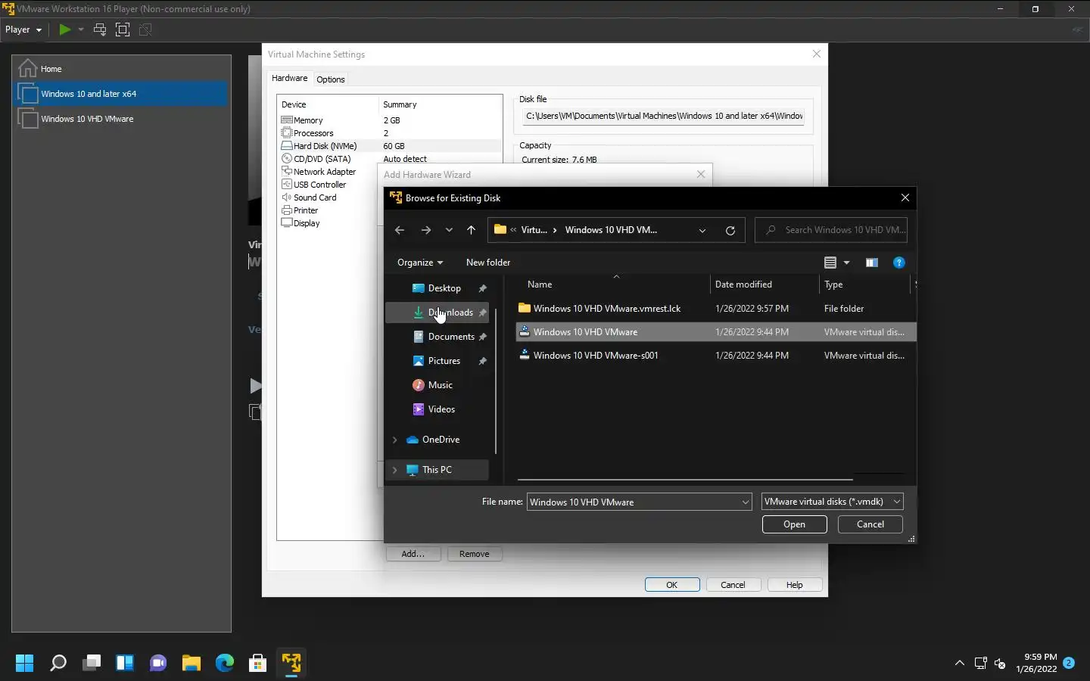1090x681 pixels.
Task: Switch to the Options tab
Action: (x=331, y=79)
